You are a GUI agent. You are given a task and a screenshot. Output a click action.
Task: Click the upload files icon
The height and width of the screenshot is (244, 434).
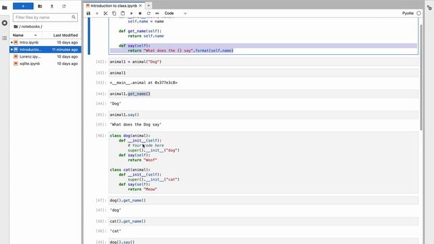pos(52,6)
